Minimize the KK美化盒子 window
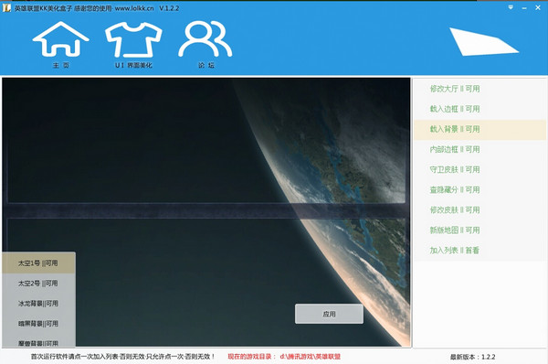The image size is (548, 364). [x=524, y=7]
